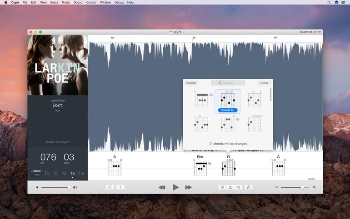
Task: Open Spotlight search in the menu bar
Action: click(329, 2)
